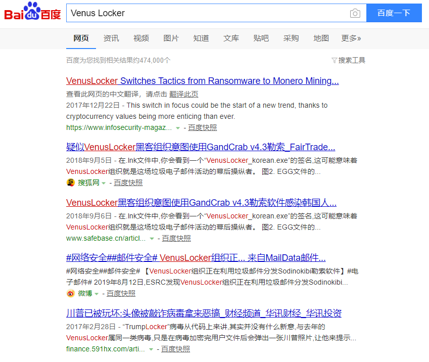Click the 2018年9月5日 snippet date
This screenshot has height=362, width=429.
pyautogui.click(x=89, y=160)
